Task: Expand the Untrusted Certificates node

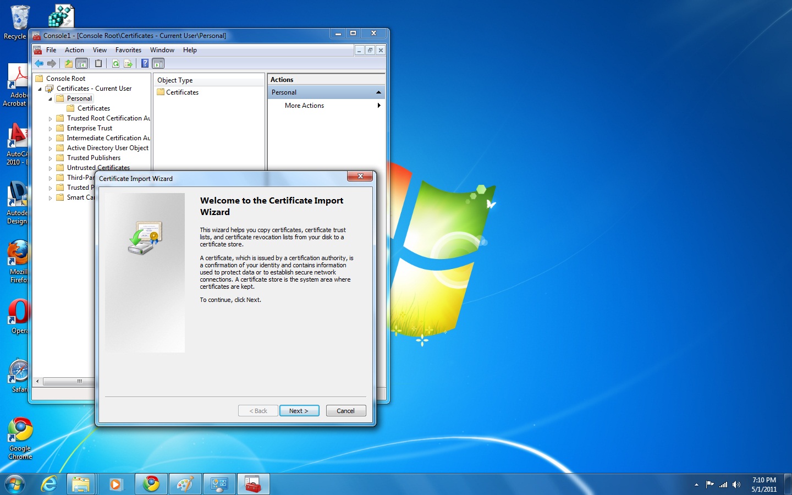Action: tap(50, 168)
